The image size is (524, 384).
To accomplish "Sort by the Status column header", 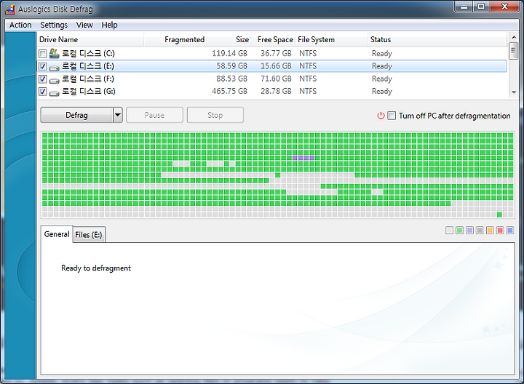I will pos(437,39).
